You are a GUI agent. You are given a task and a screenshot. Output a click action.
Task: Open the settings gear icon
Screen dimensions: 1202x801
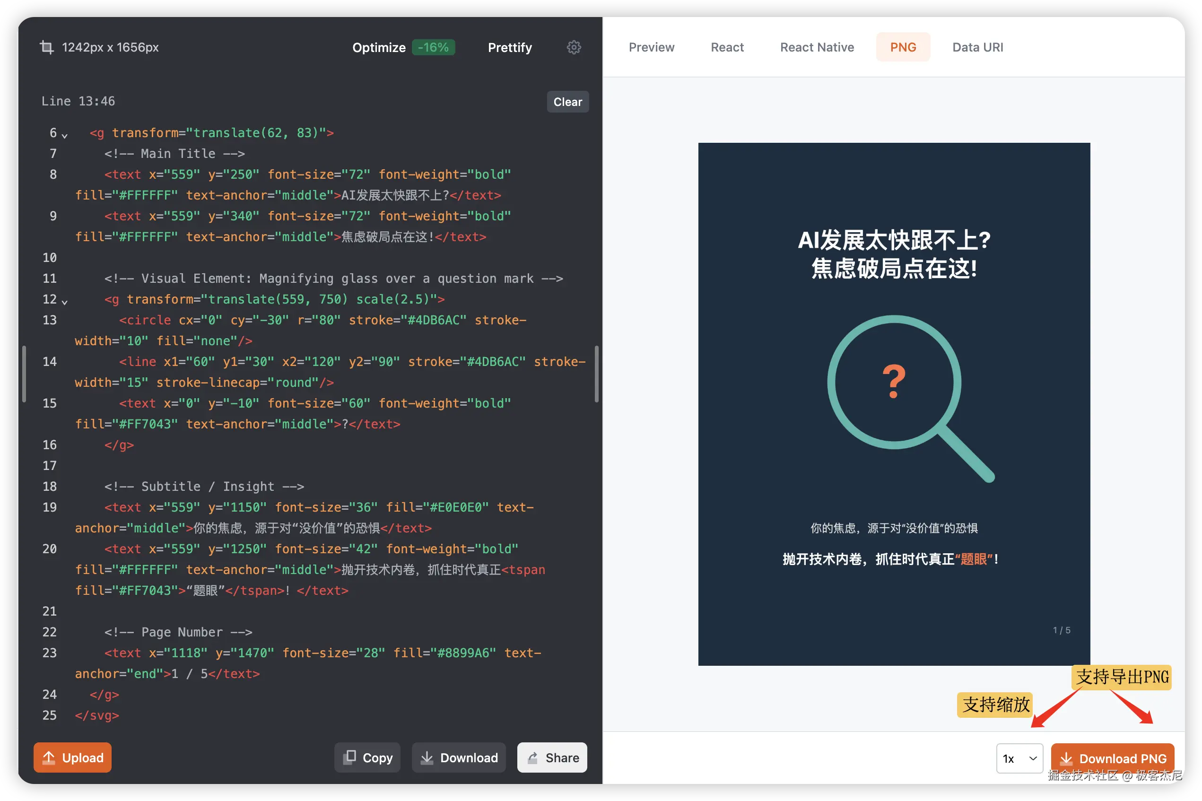pos(574,47)
